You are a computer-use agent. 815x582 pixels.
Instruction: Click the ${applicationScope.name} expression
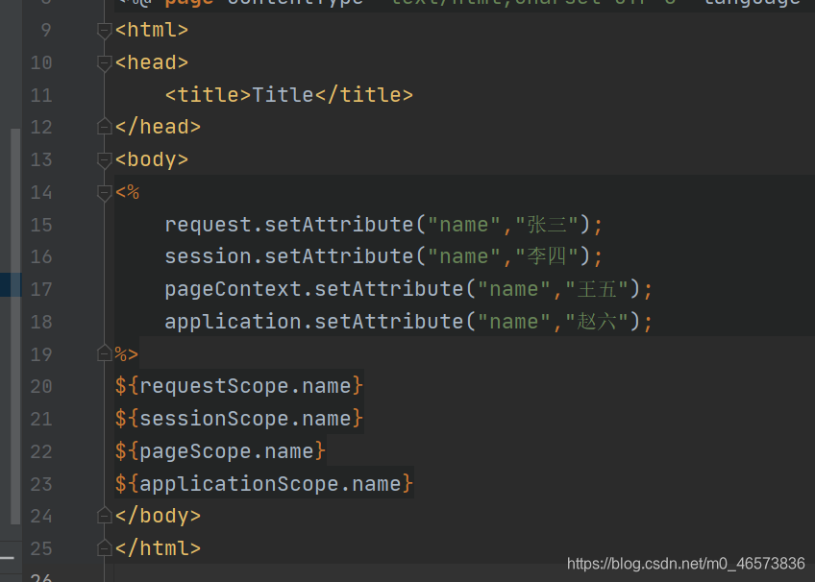(x=264, y=484)
